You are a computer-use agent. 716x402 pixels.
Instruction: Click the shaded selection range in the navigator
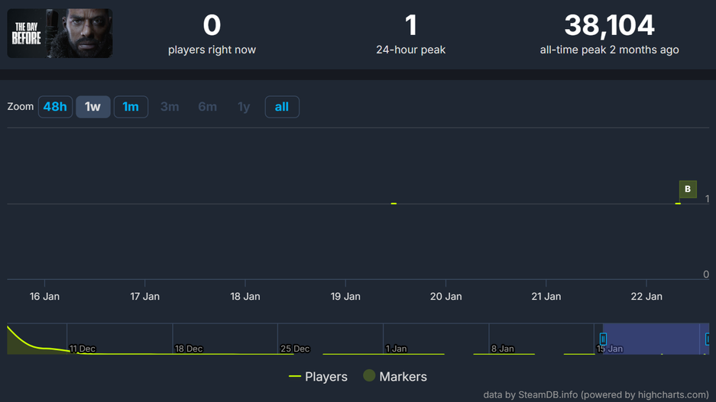[653, 339]
